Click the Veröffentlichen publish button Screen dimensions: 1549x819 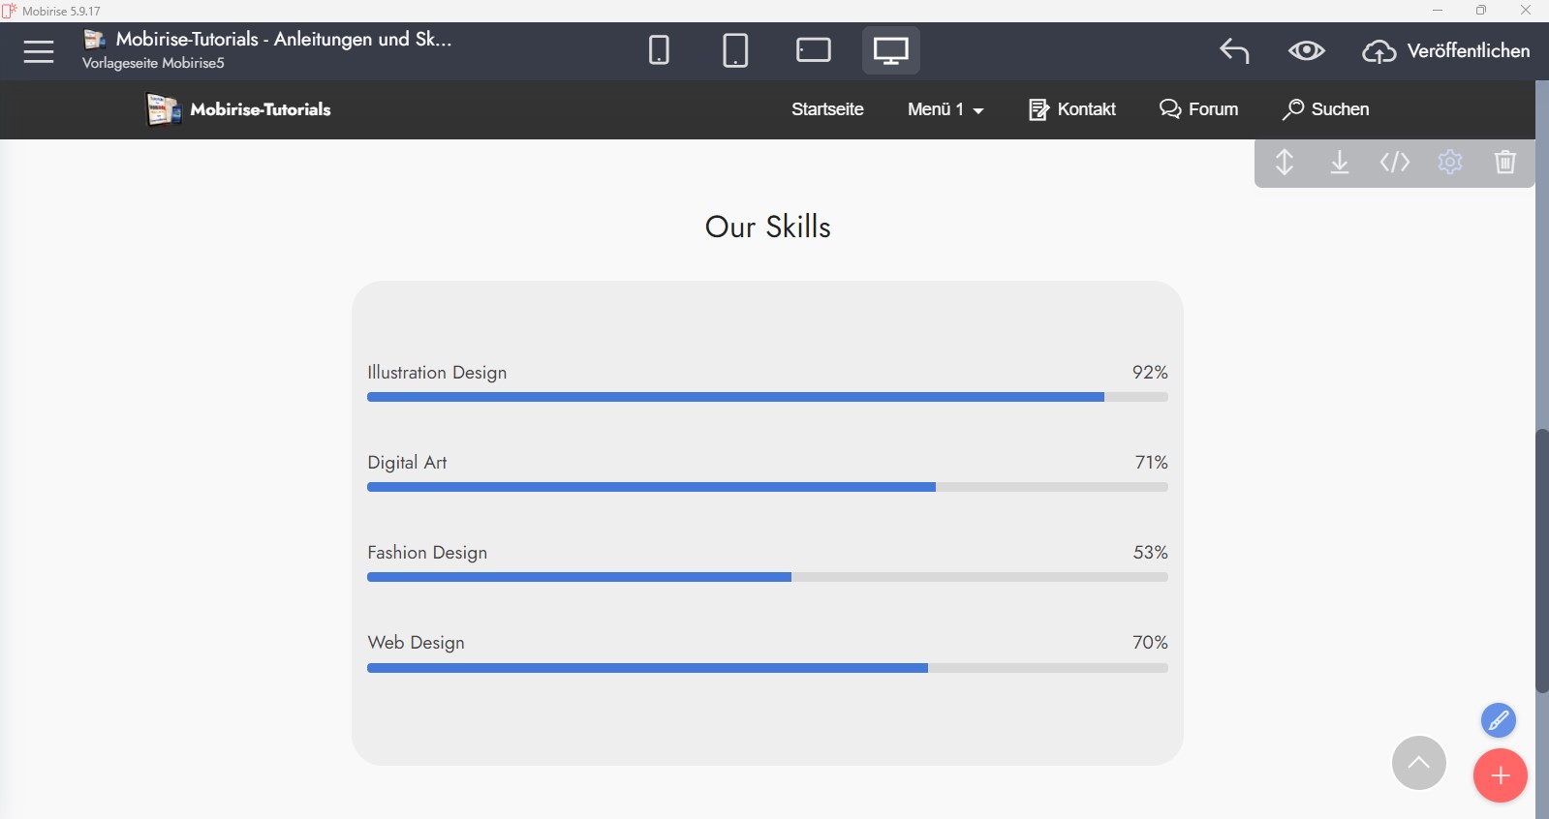pos(1446,51)
